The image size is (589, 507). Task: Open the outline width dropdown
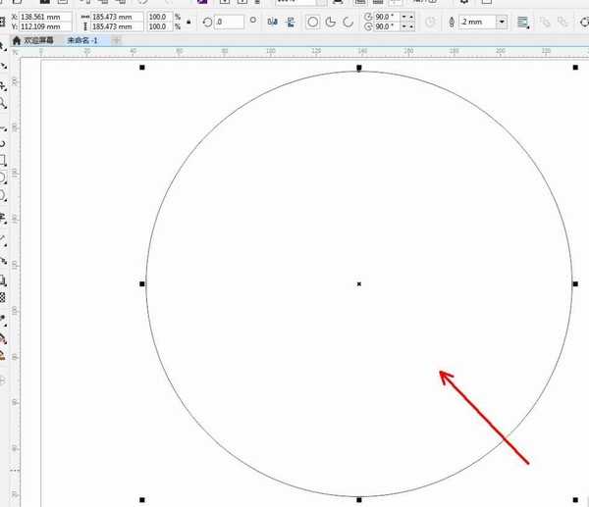(x=502, y=22)
